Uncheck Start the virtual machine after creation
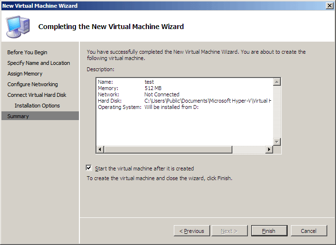 pyautogui.click(x=89, y=168)
